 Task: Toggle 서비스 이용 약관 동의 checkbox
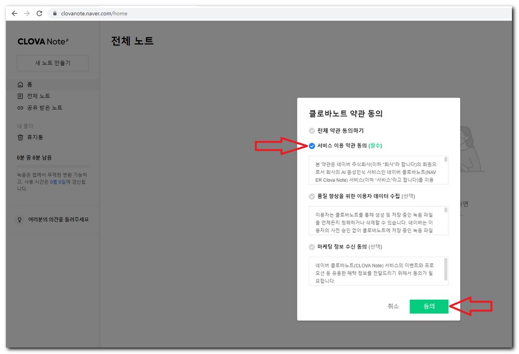pyautogui.click(x=312, y=146)
